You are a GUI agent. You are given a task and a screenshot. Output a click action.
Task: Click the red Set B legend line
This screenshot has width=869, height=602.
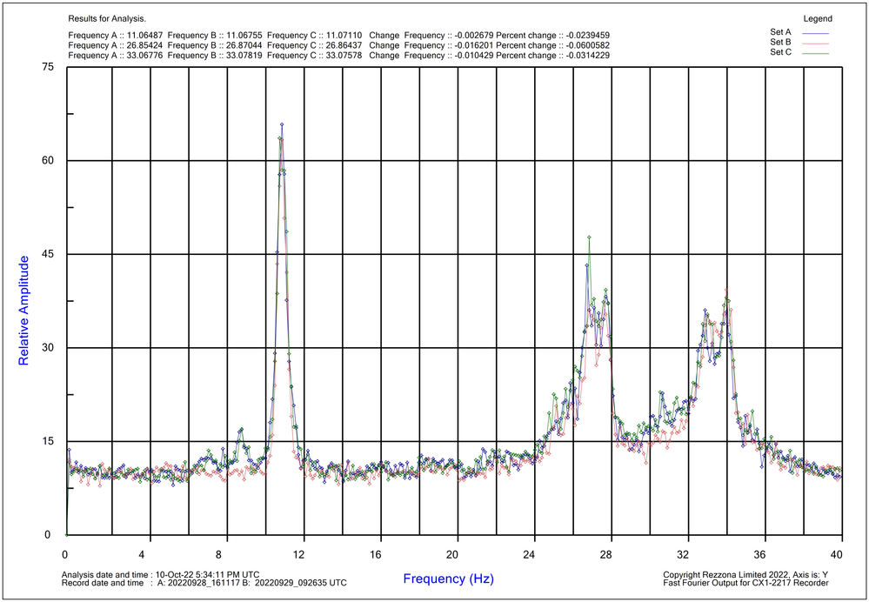(816, 43)
